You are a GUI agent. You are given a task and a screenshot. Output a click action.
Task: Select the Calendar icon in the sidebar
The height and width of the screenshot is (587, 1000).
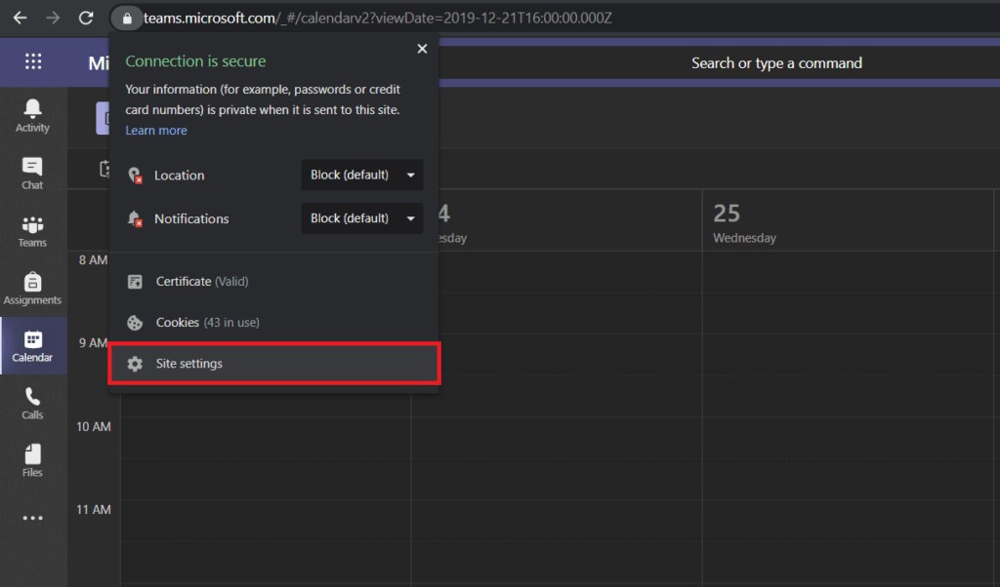point(32,346)
